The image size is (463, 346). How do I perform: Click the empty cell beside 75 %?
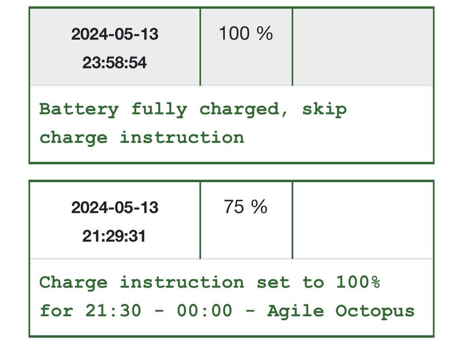coord(363,220)
